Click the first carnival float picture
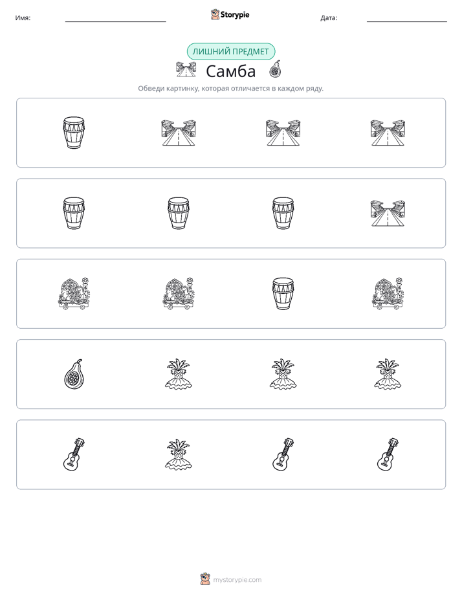This screenshot has height=598, width=462. pos(74,294)
